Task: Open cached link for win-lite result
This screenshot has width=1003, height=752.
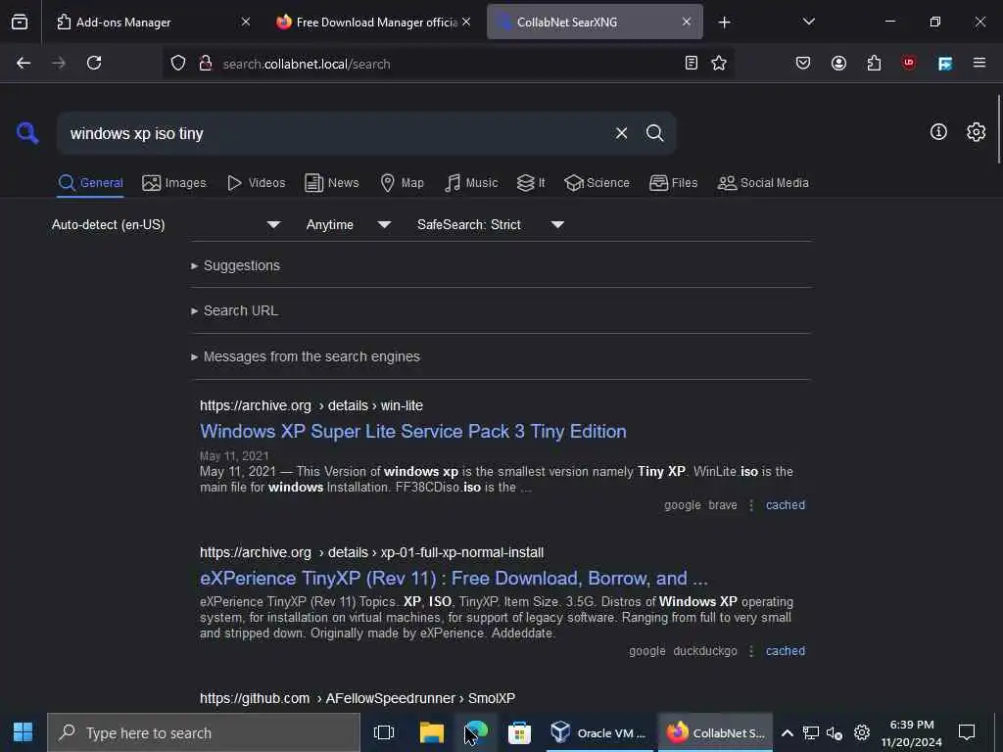Action: pos(786,505)
